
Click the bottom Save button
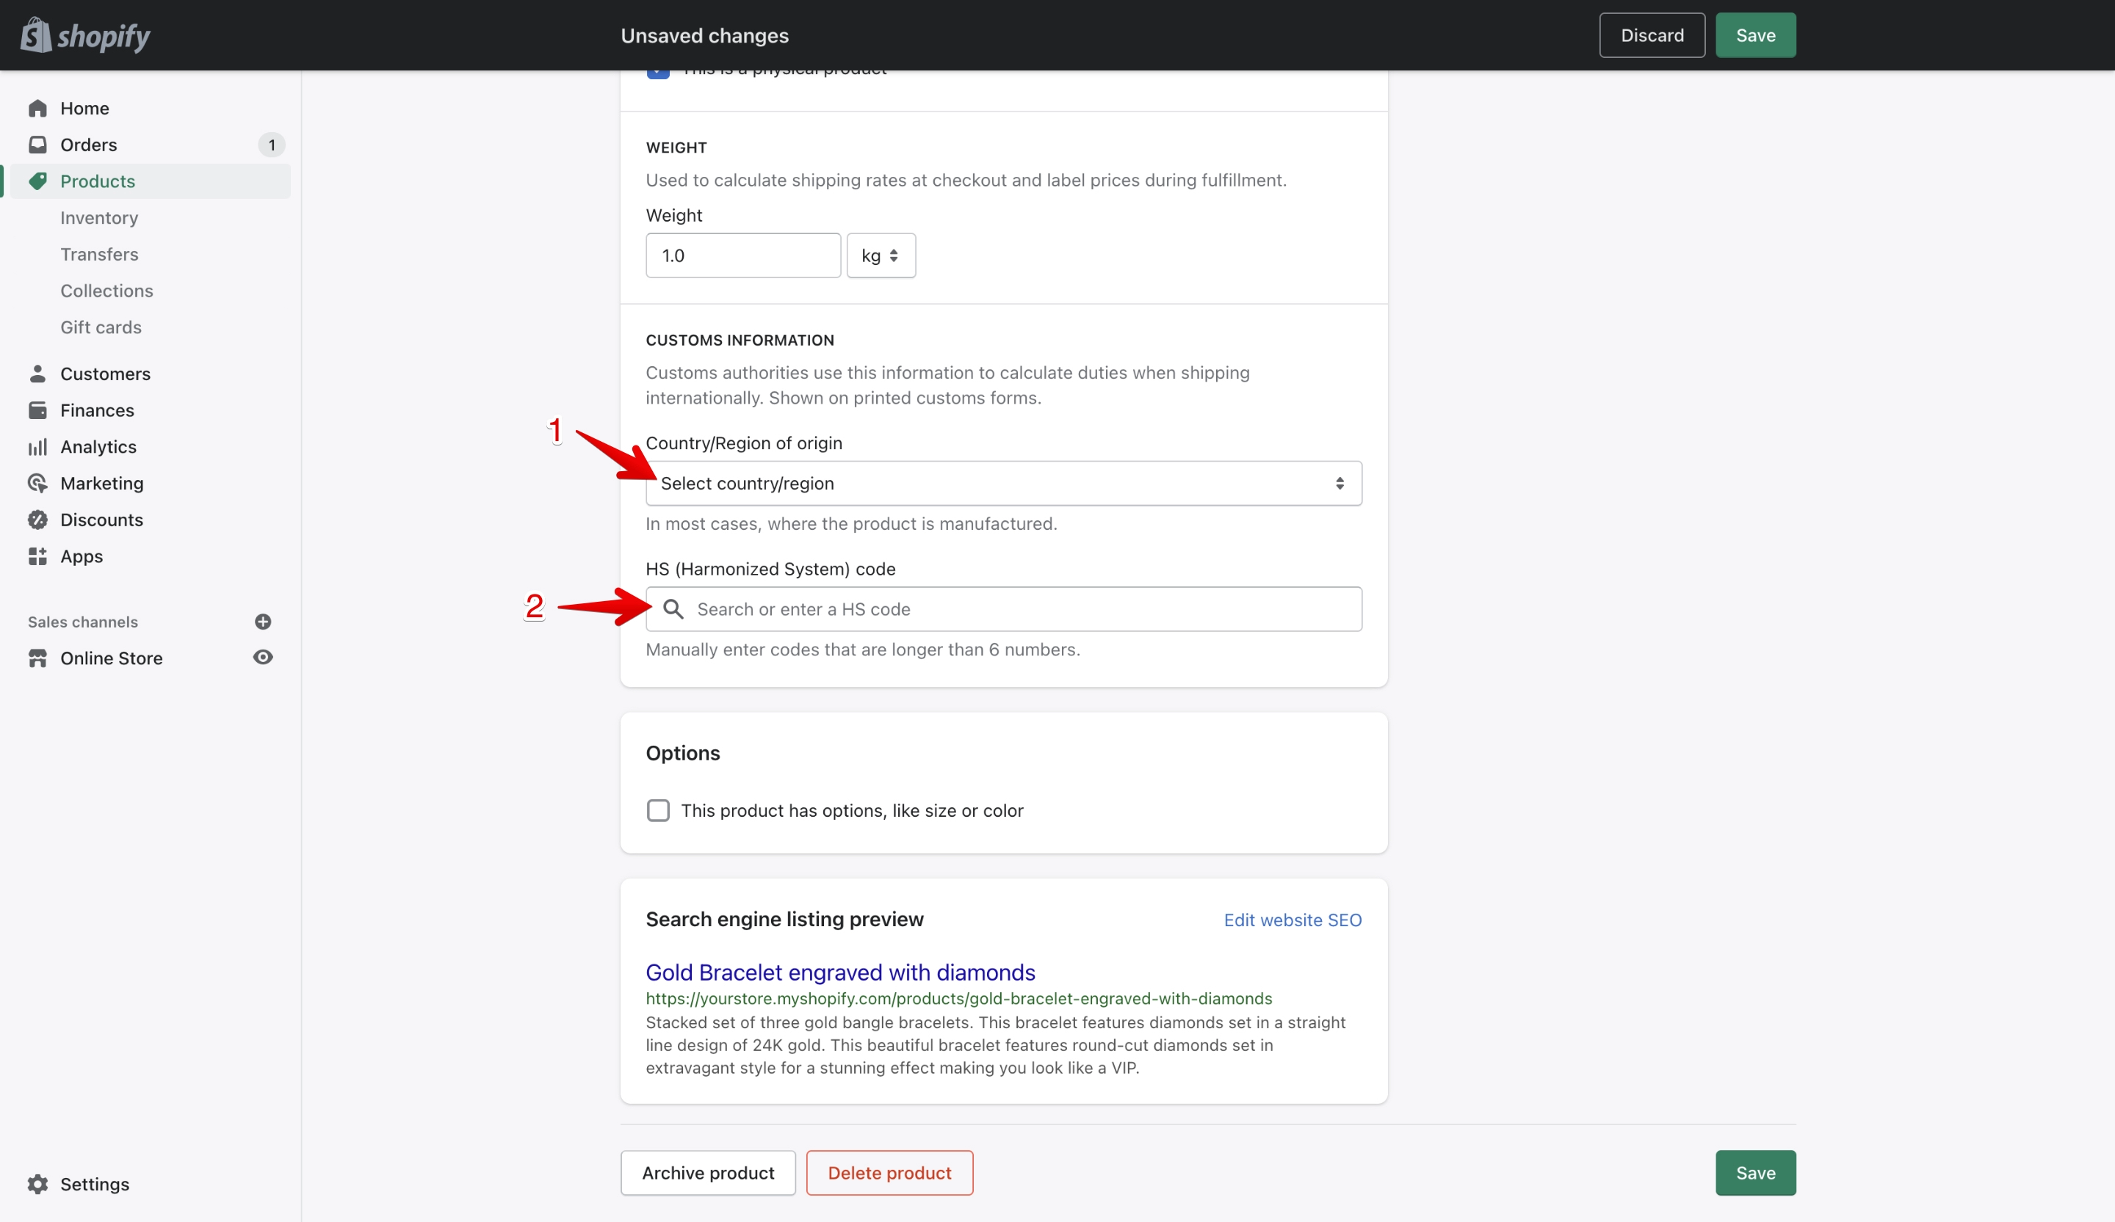1755,1173
